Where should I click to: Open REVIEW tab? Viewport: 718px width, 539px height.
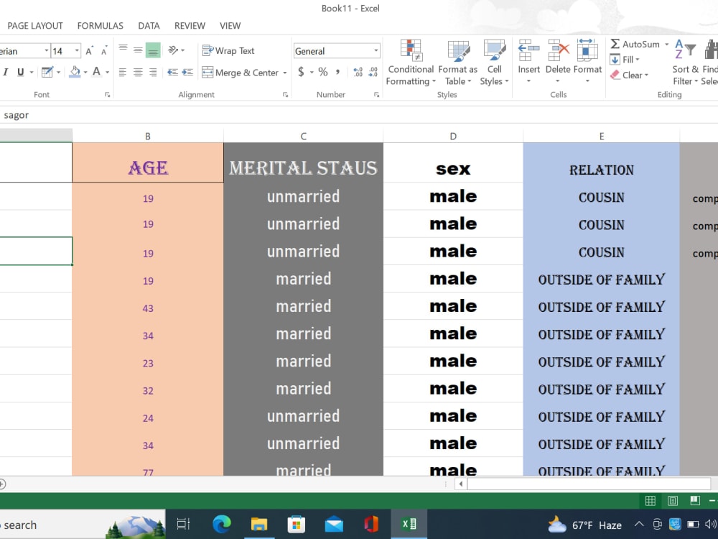[x=190, y=26]
